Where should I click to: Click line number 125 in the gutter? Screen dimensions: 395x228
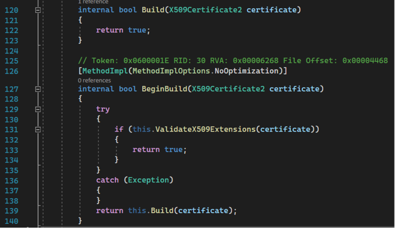tap(11, 61)
